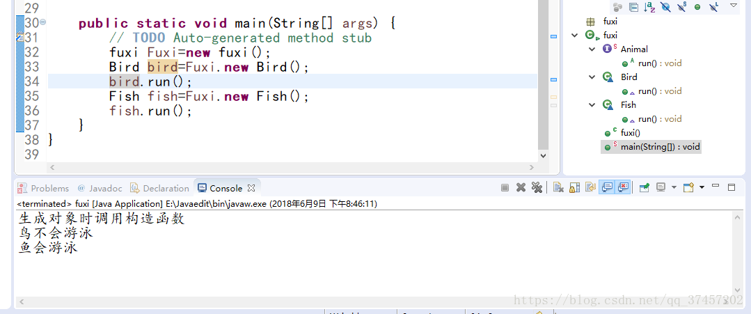Maximize the Console panel

tap(732, 187)
